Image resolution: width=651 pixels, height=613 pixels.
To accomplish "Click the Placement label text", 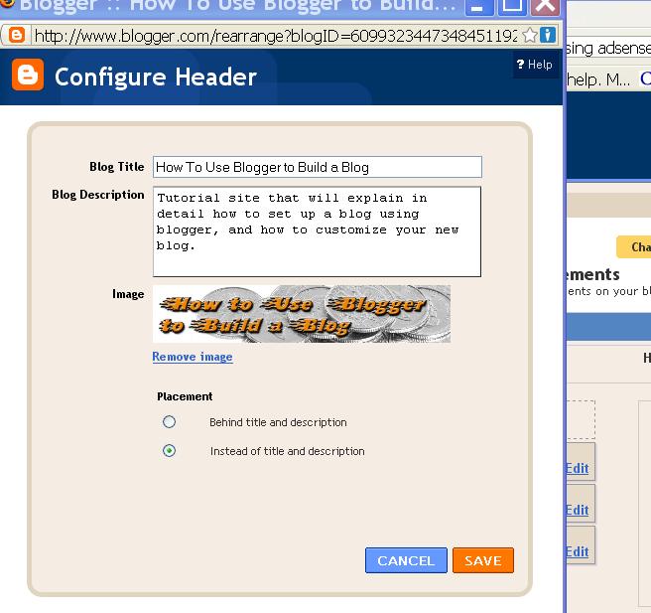I will [x=185, y=396].
